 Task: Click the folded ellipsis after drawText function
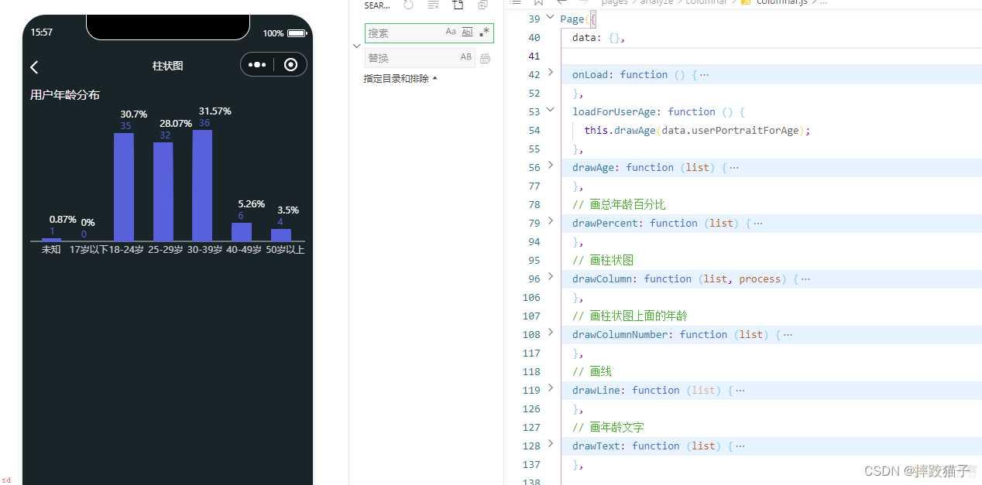740,446
